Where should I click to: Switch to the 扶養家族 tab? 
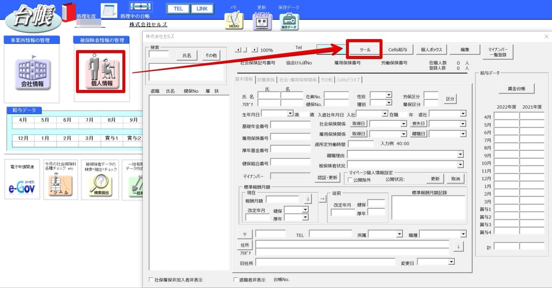coord(266,80)
